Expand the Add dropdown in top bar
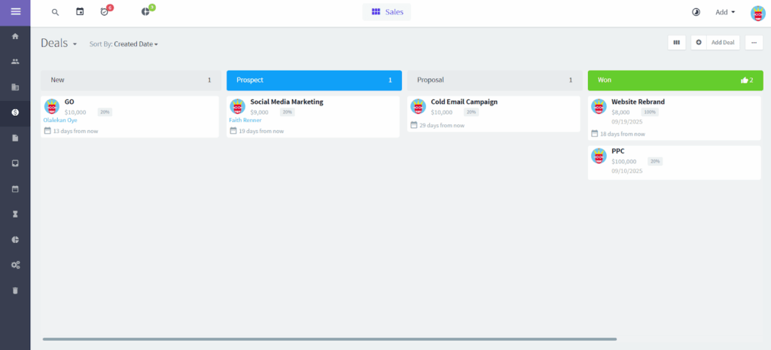 (725, 12)
